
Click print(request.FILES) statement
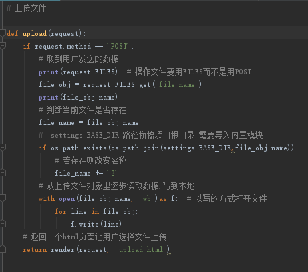click(x=78, y=72)
